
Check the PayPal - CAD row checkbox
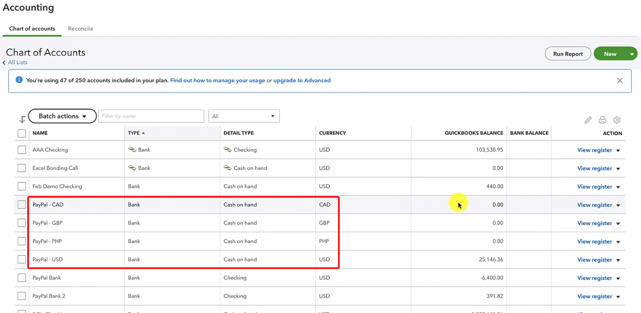point(22,204)
